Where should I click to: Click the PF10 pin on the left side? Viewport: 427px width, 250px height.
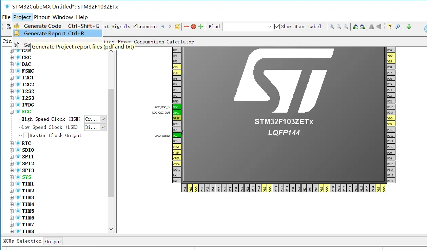(x=177, y=101)
